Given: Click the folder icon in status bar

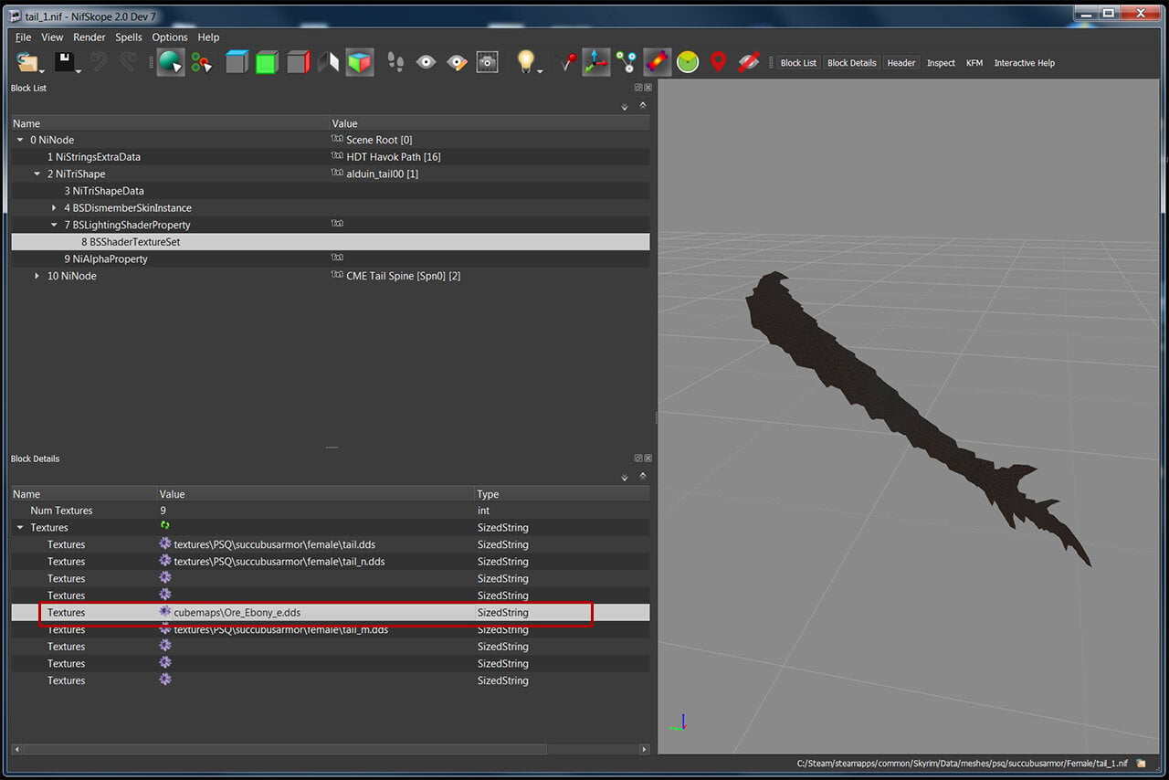Looking at the screenshot, I should (x=1141, y=763).
